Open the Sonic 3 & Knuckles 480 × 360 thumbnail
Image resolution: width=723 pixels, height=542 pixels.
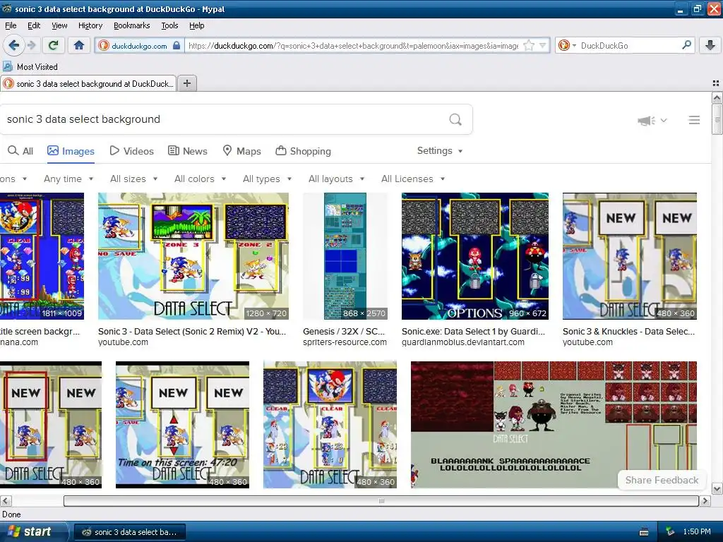(x=629, y=256)
